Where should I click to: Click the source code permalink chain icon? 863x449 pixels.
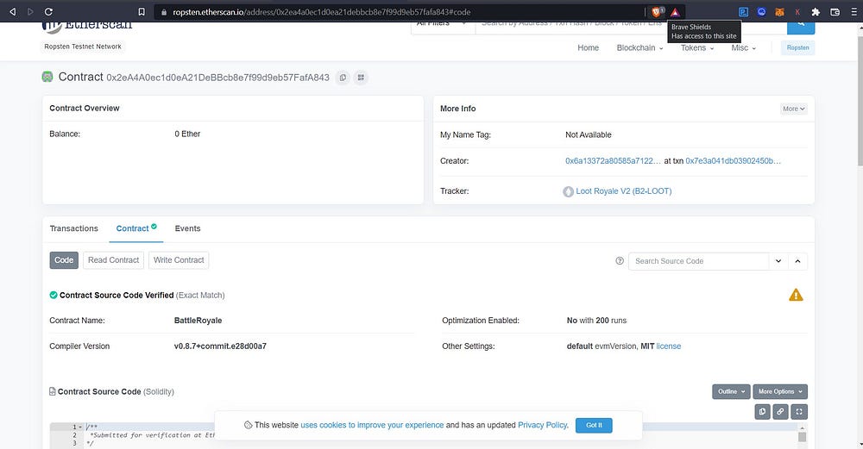click(x=780, y=412)
